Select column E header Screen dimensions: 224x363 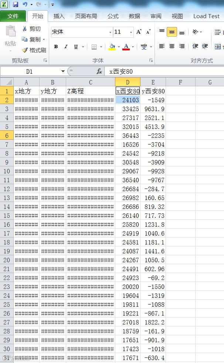(x=153, y=82)
